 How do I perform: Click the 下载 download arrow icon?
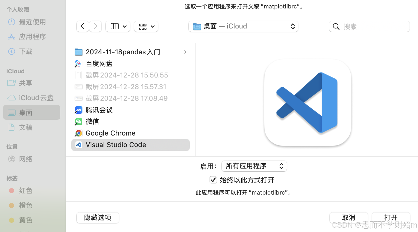click(12, 51)
